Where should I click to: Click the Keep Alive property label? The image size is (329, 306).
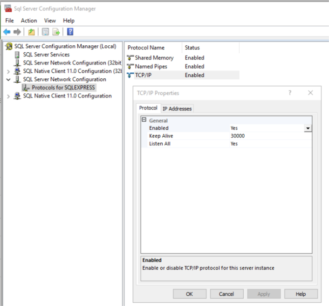coord(161,136)
